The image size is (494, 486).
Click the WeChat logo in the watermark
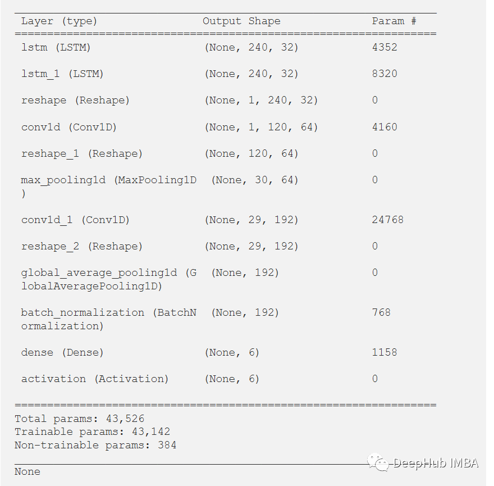click(378, 463)
